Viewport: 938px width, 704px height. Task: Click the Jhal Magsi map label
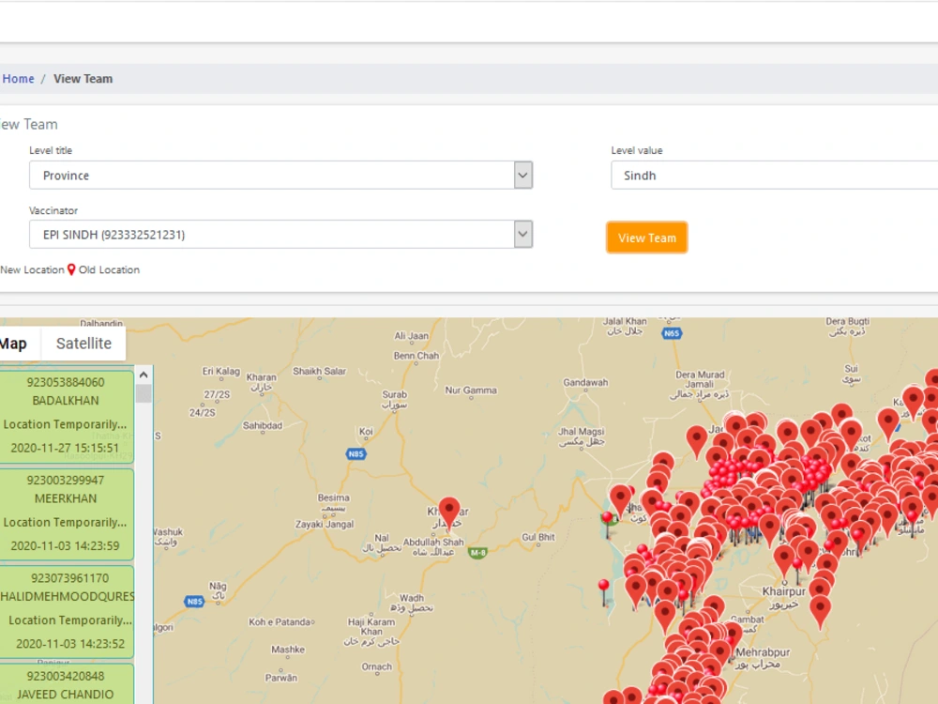click(582, 436)
